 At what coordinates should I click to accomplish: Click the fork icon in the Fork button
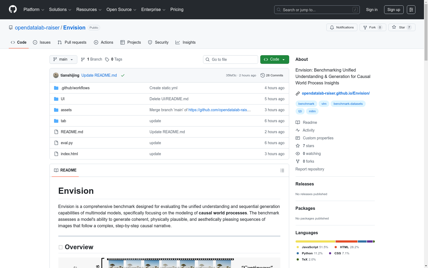click(365, 27)
